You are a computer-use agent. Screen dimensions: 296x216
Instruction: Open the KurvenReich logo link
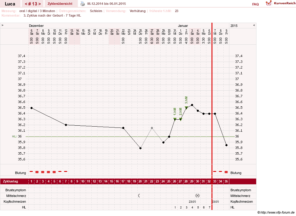280,3
